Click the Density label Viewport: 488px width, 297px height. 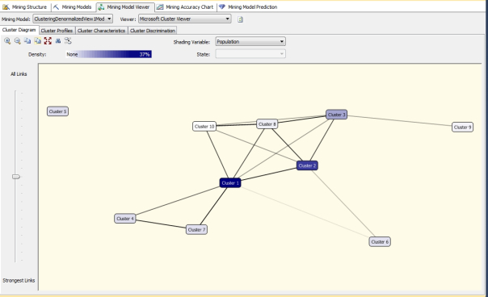tap(37, 54)
